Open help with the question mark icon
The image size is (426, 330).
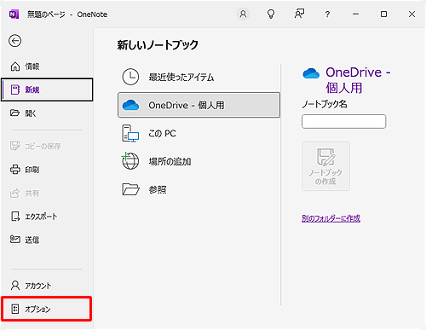pos(327,14)
